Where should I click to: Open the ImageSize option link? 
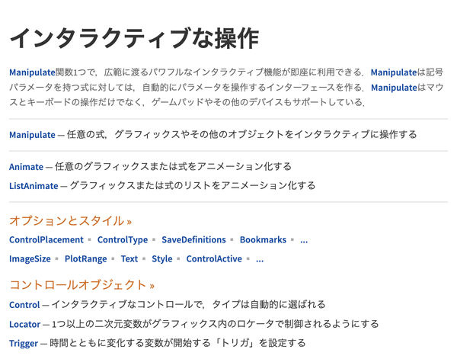coord(30,259)
